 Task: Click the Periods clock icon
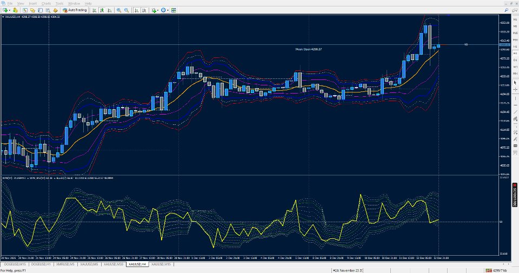point(163,10)
